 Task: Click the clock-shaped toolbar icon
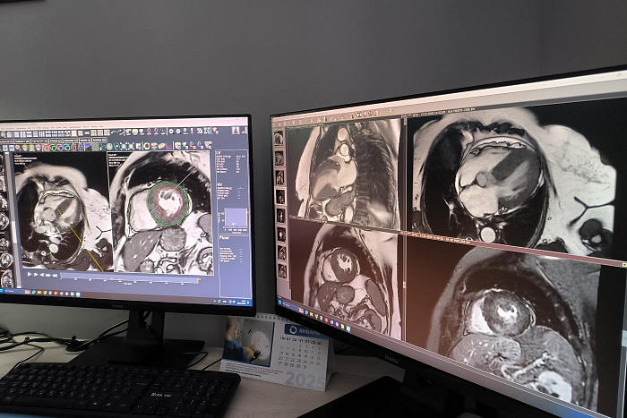pos(109,147)
